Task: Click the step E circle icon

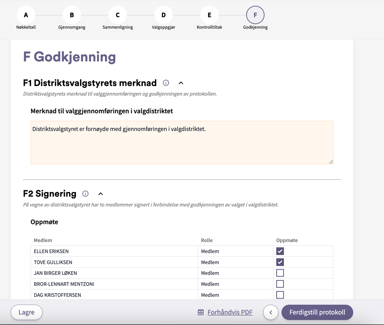Action: pyautogui.click(x=209, y=15)
